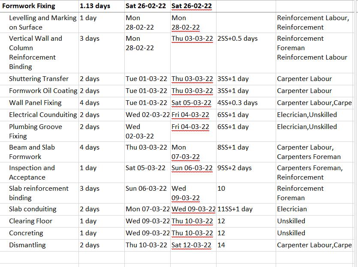Click the Clearing Floor task cell
This screenshot has width=358, height=267.
pos(30,221)
